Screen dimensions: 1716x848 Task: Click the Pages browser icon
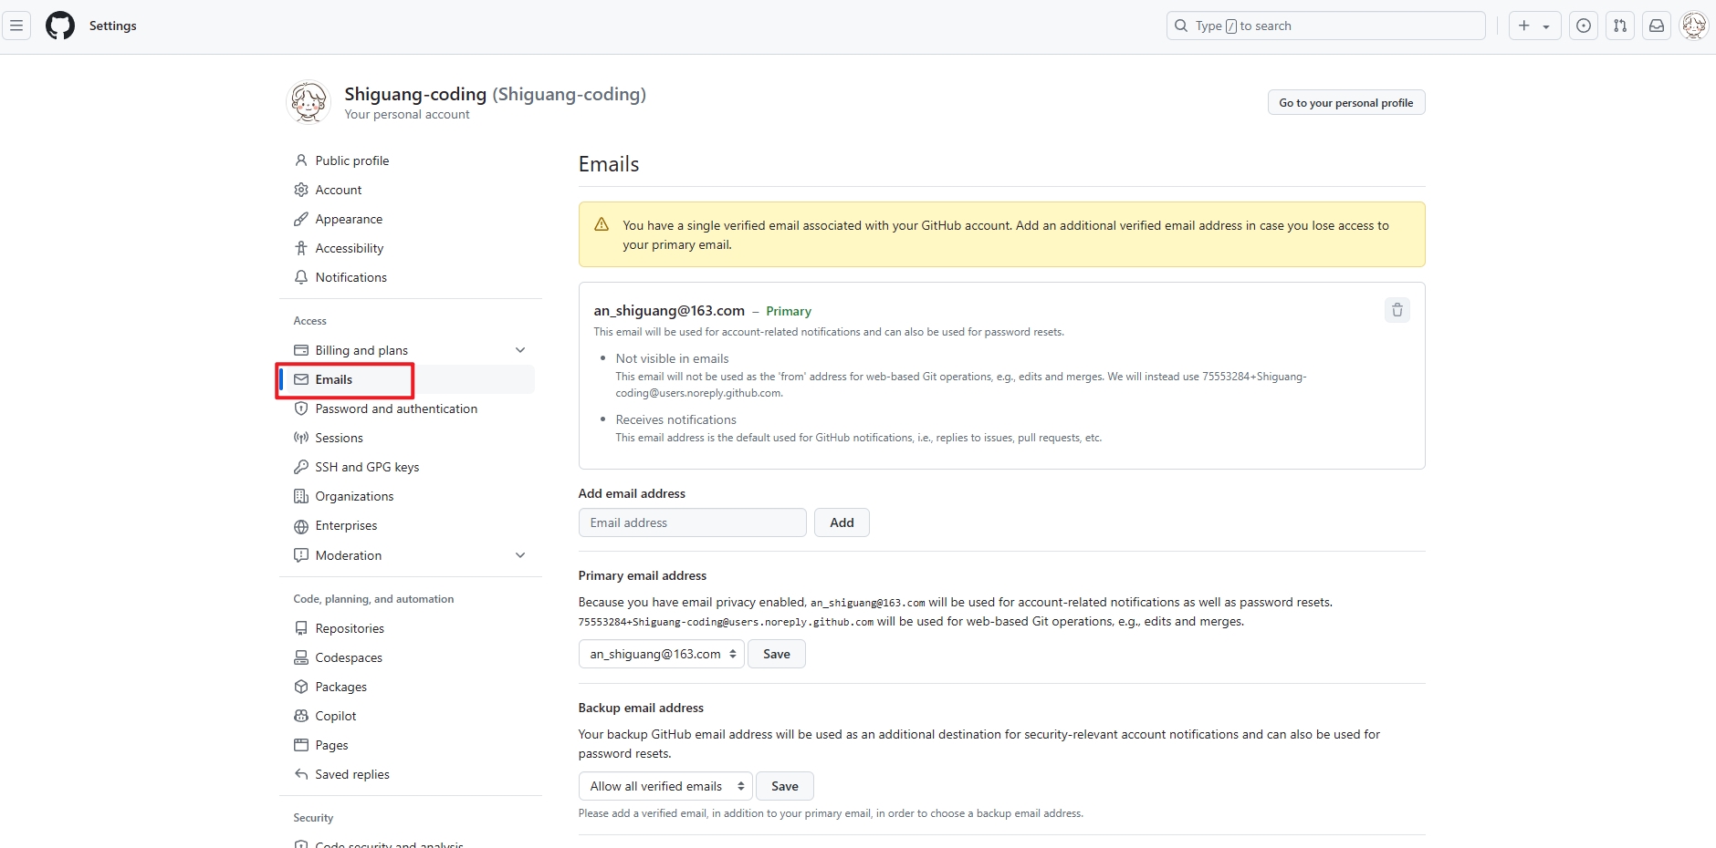(301, 745)
